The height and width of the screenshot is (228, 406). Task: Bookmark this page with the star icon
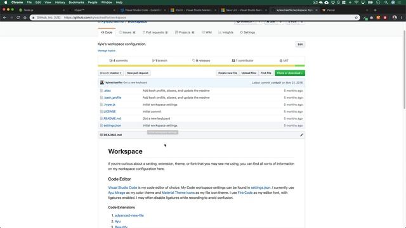(357, 18)
